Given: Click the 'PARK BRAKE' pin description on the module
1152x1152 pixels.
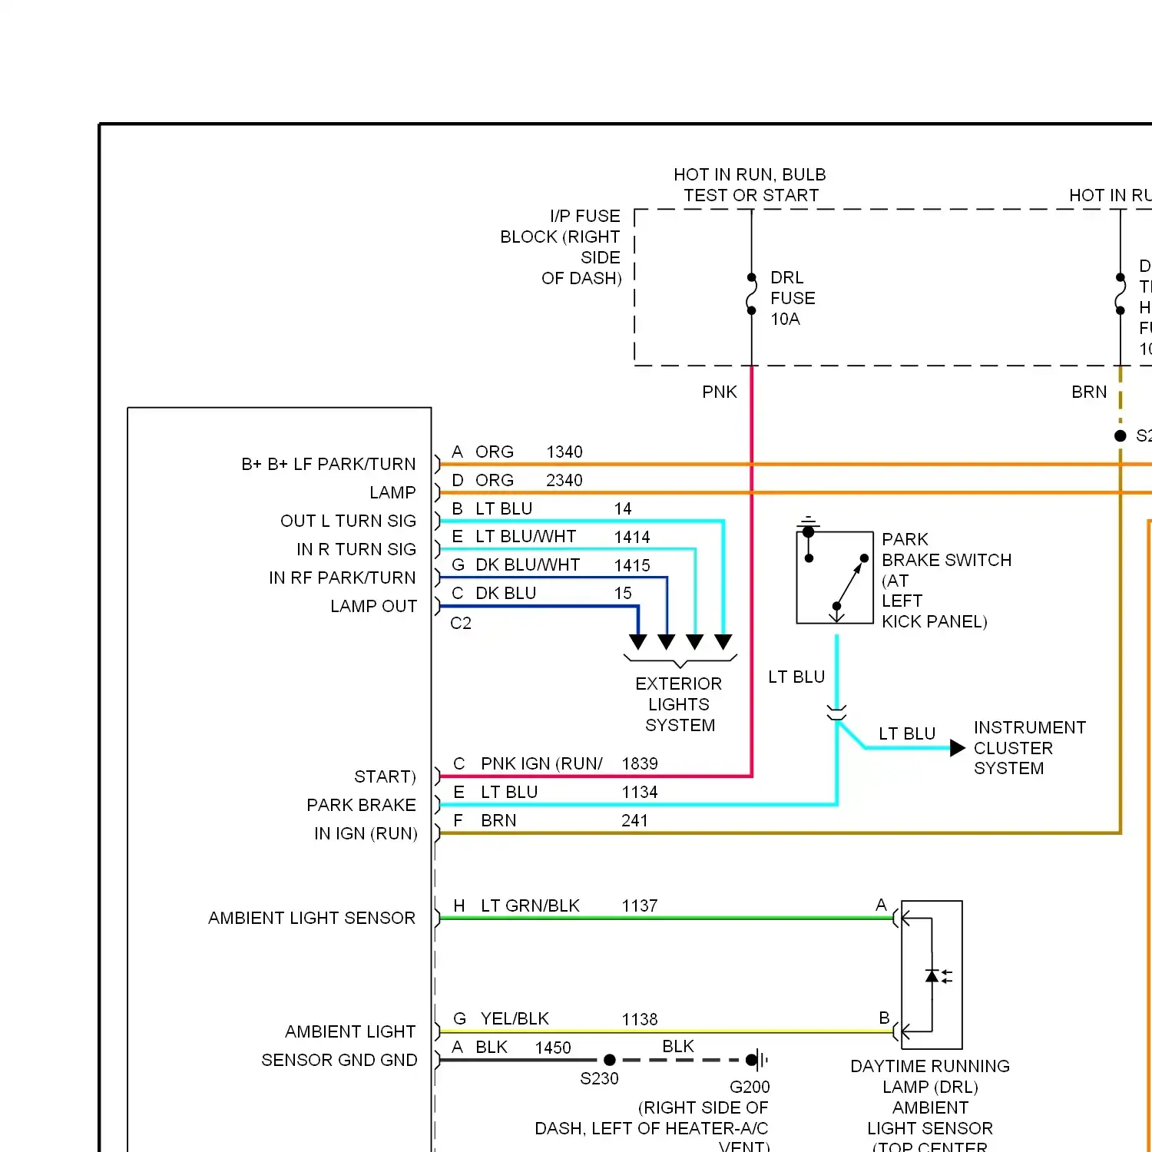Looking at the screenshot, I should (x=361, y=805).
